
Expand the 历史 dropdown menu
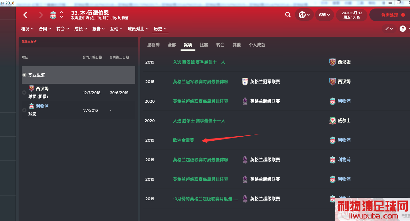click(160, 29)
